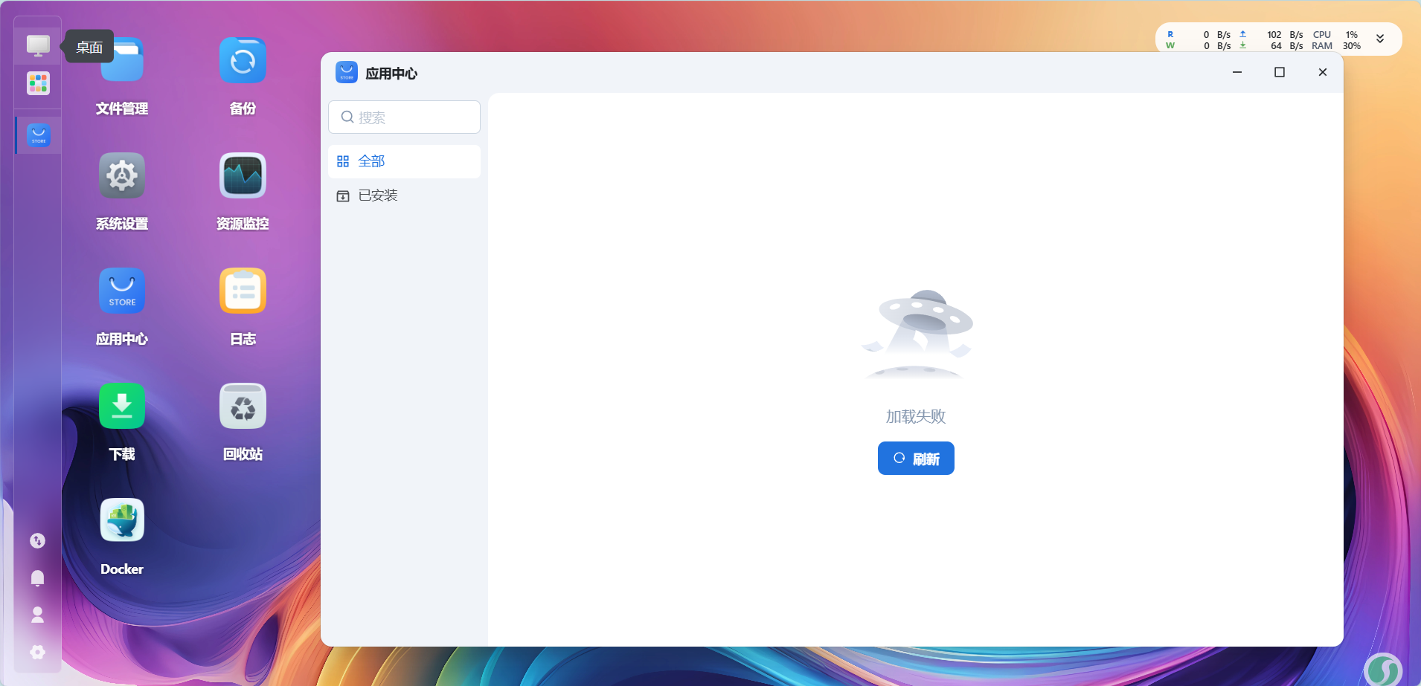Expand the system monitor widget chevron

1380,39
